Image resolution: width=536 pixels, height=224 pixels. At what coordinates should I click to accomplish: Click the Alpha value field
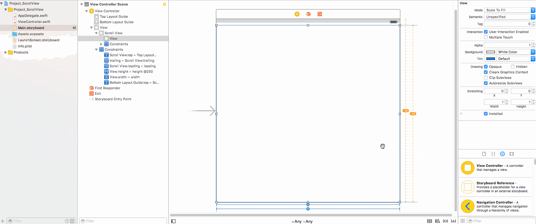pyautogui.click(x=508, y=45)
